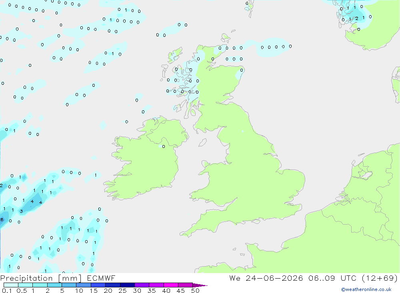The width and height of the screenshot is (400, 293).
Task: Click the 20–25 mm legend color box
Action: point(113,285)
